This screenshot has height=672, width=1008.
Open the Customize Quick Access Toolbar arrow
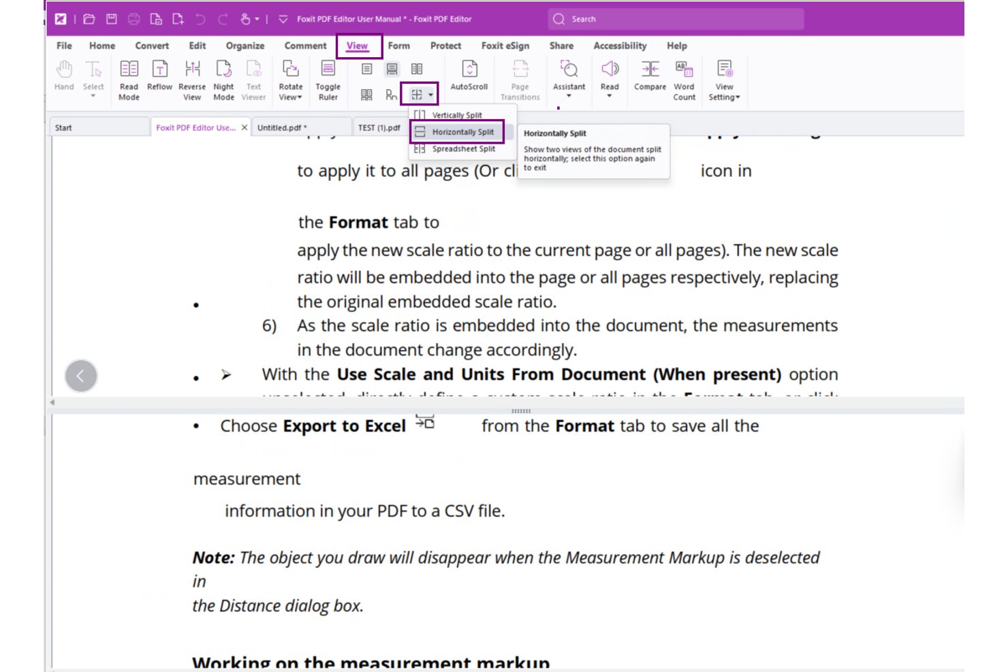pos(283,19)
